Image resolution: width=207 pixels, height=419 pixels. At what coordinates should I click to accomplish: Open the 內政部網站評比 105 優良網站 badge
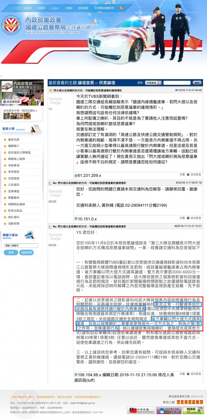[169, 410]
